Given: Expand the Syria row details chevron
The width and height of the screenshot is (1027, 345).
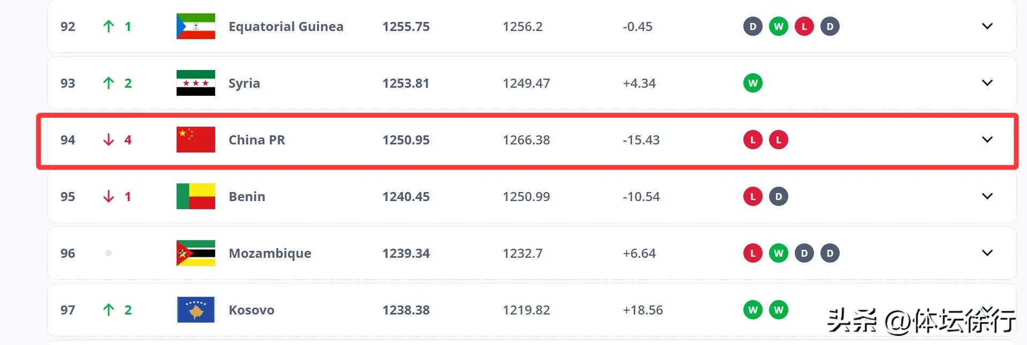Looking at the screenshot, I should tap(987, 83).
